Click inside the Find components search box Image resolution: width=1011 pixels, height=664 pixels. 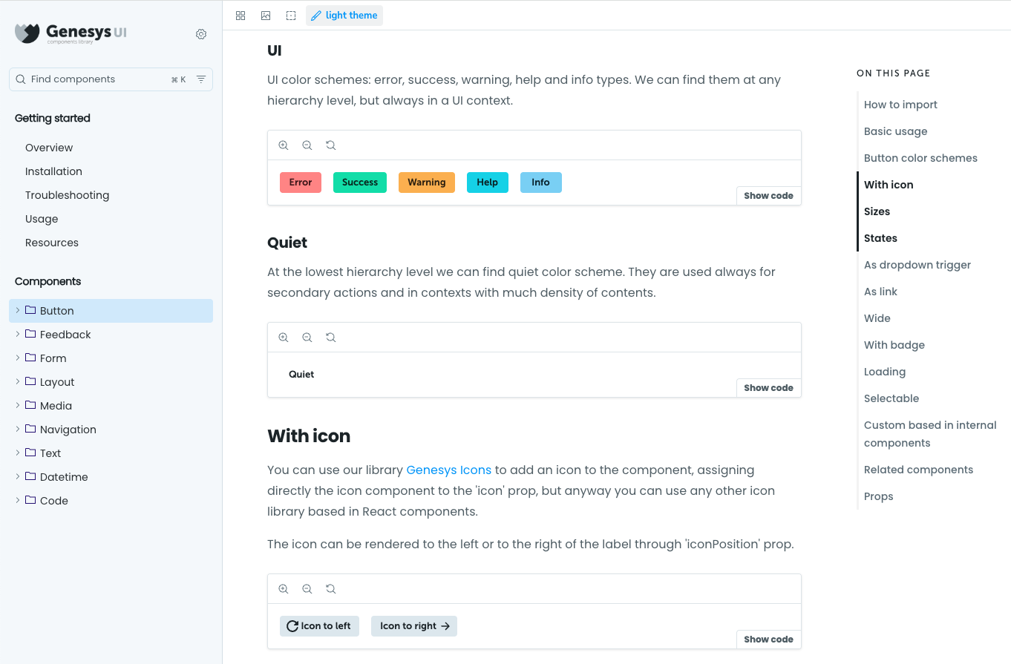tap(96, 79)
